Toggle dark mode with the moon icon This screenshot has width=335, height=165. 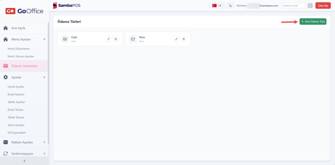coord(231,6)
